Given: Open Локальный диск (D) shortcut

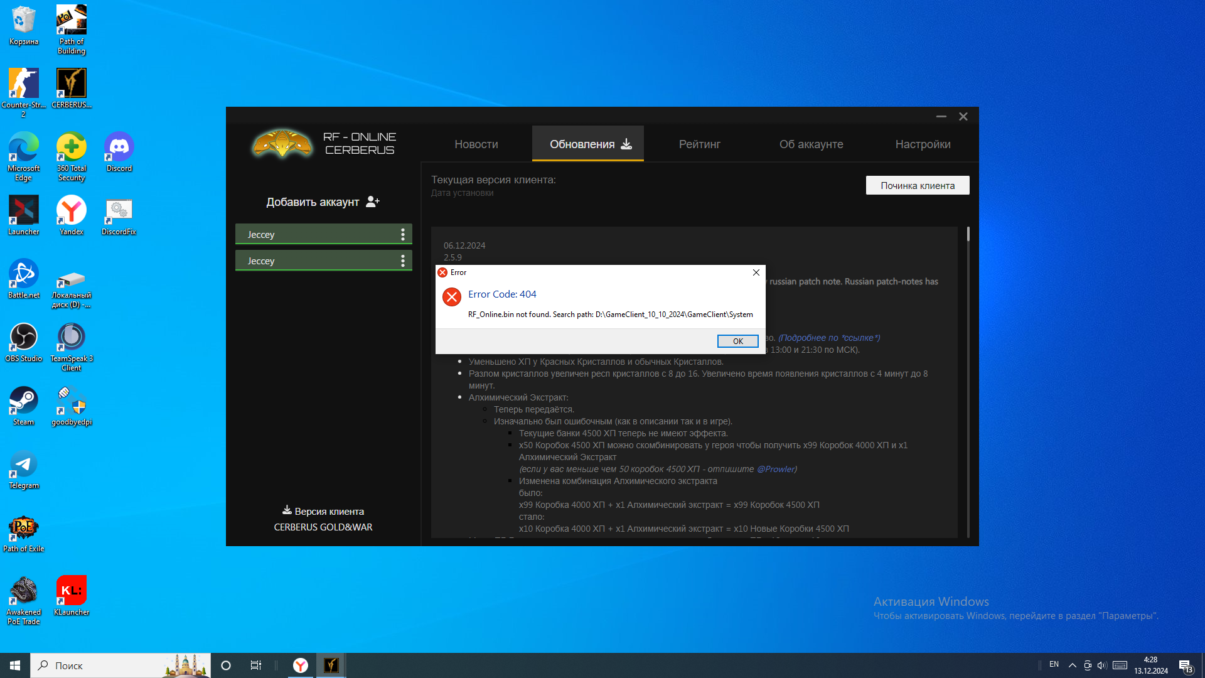Looking at the screenshot, I should pyautogui.click(x=72, y=289).
